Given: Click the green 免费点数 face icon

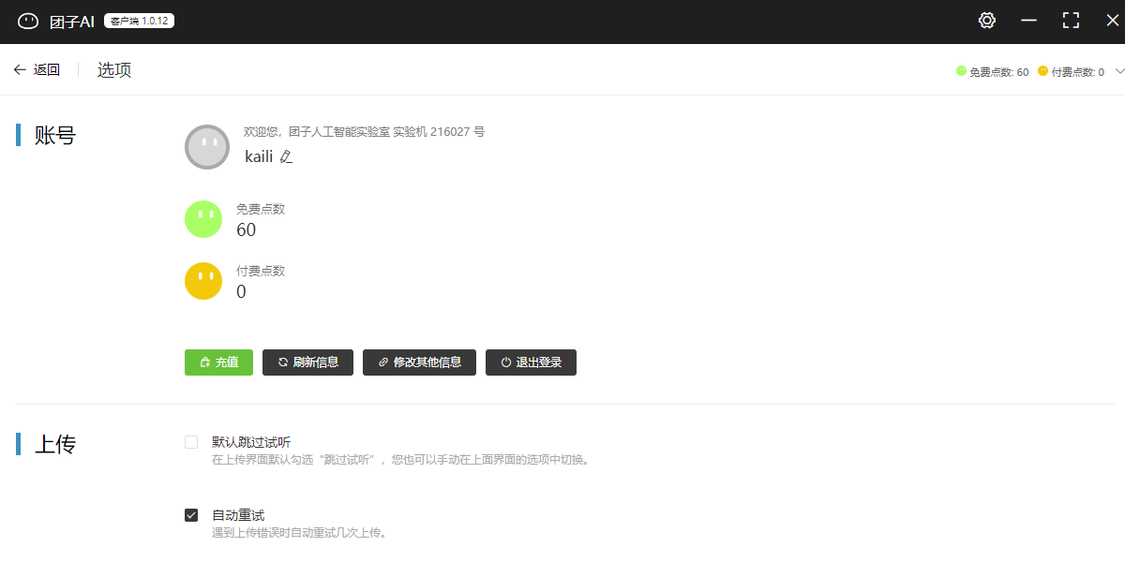Looking at the screenshot, I should coord(203,219).
